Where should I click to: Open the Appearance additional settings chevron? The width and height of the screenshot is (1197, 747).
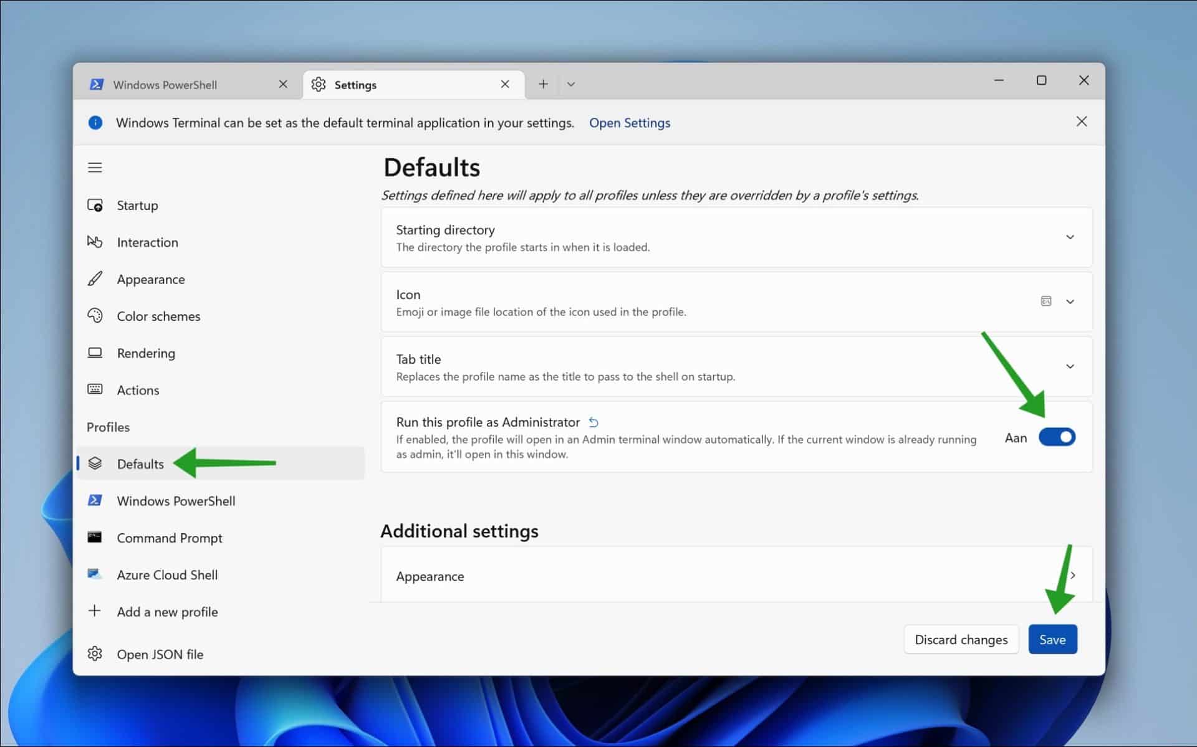1073,575
